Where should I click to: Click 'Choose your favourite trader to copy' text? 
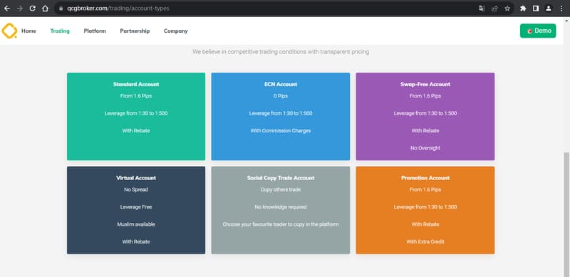click(281, 224)
